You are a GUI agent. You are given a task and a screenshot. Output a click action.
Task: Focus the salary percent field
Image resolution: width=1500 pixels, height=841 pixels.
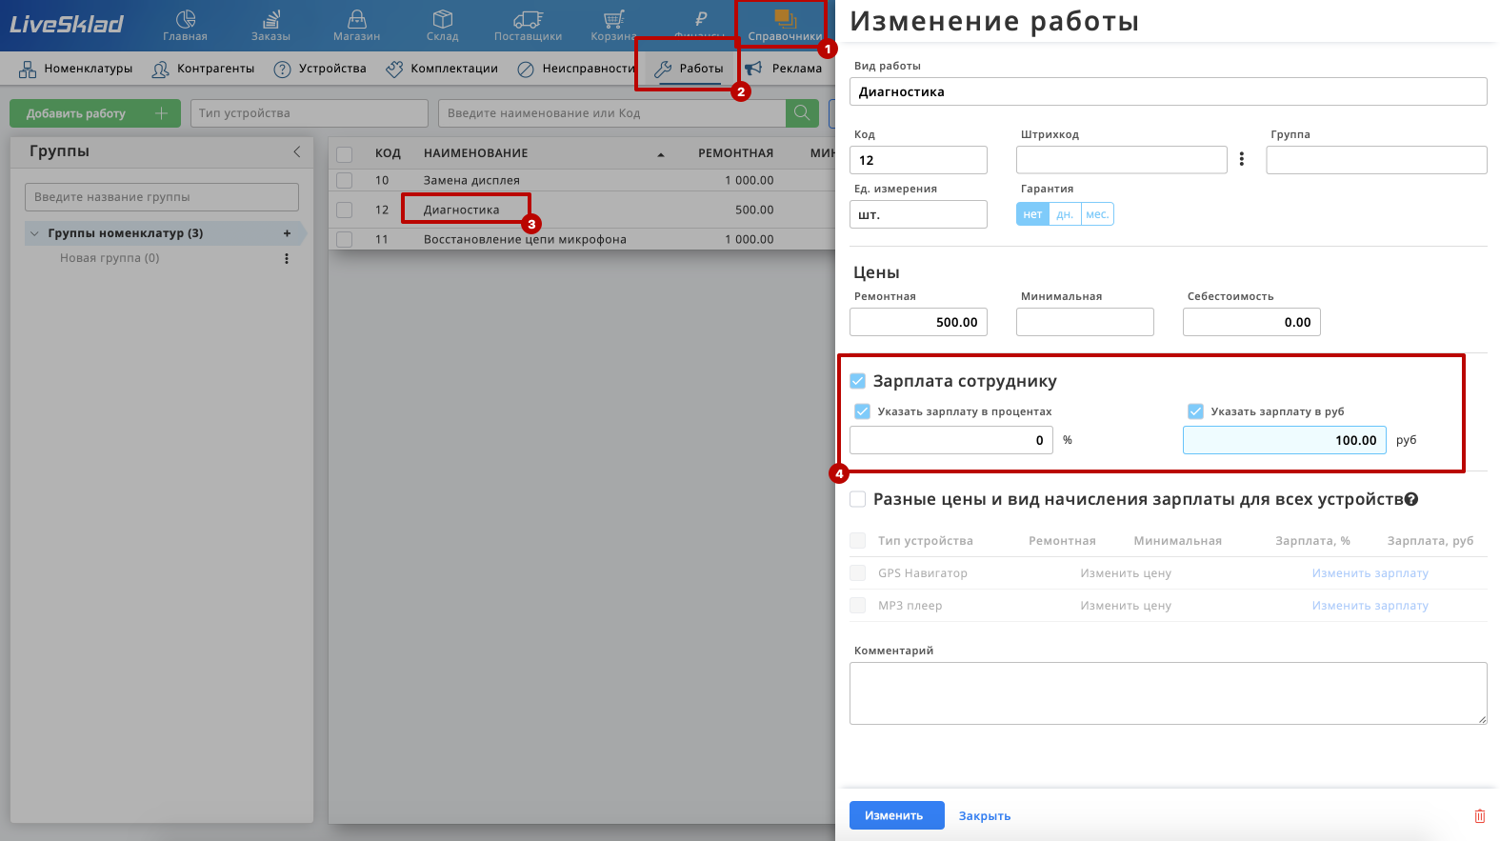950,440
